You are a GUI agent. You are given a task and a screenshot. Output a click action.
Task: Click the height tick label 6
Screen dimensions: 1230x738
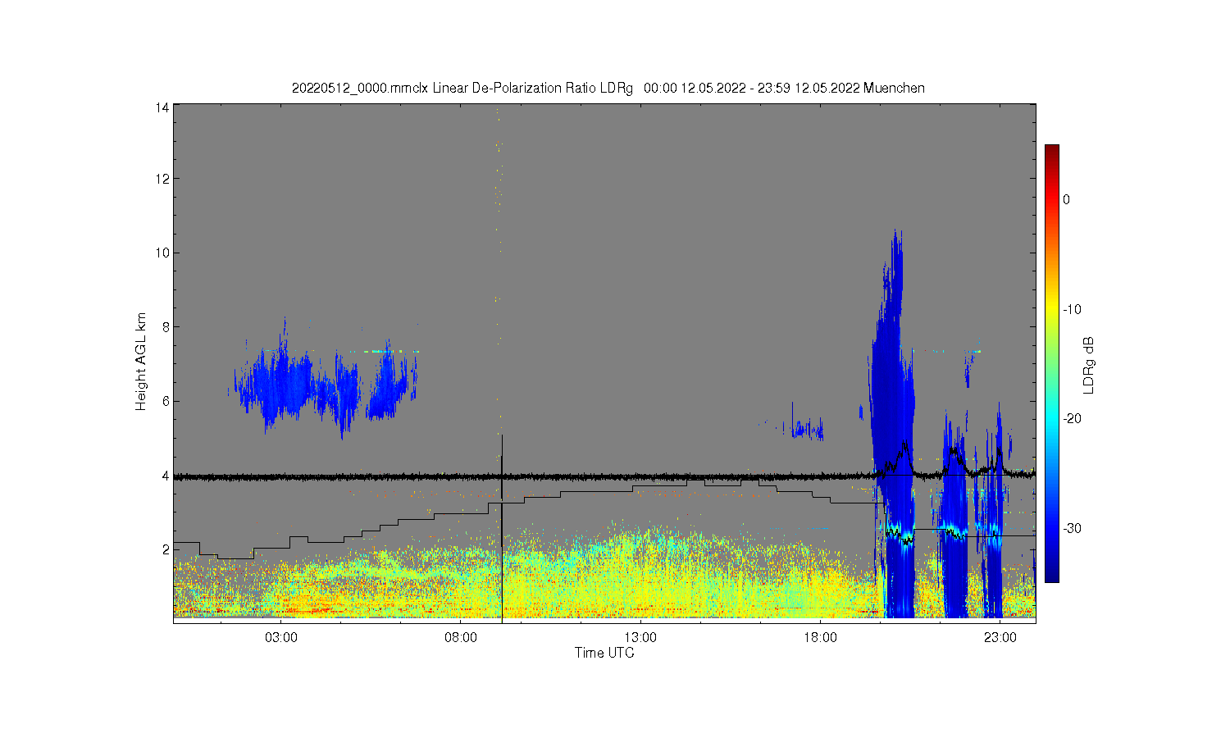166,401
